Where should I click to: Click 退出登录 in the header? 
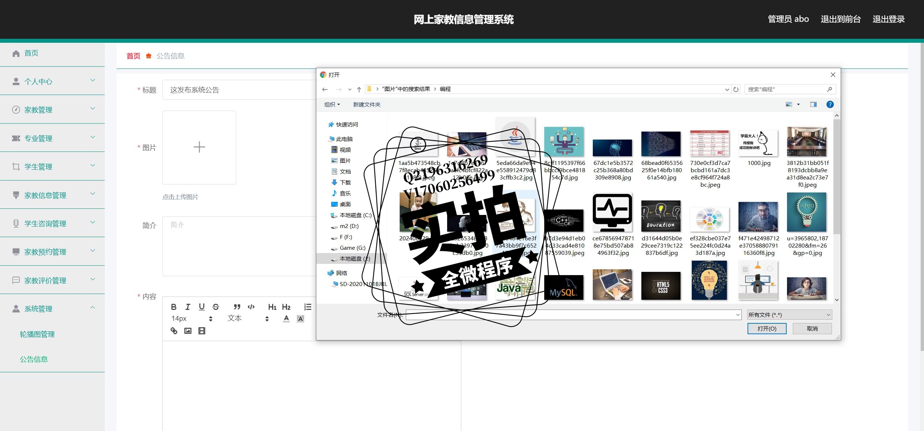pos(888,19)
